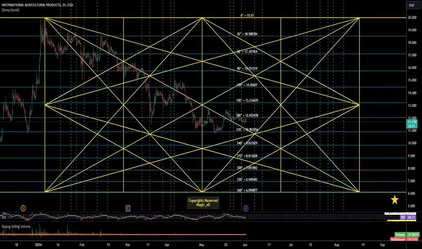
Task: Click the 270° = 8.813658 level label
Action: tap(247, 156)
